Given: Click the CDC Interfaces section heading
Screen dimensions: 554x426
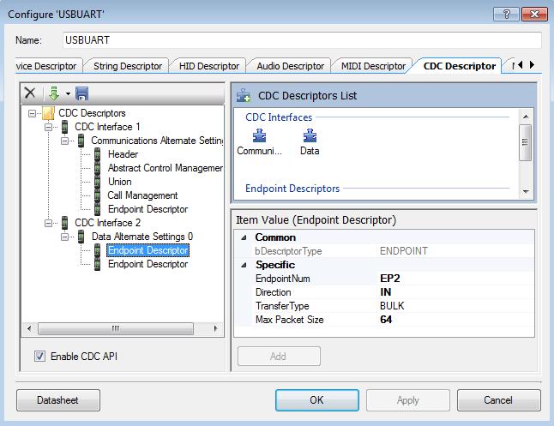Looking at the screenshot, I should point(279,117).
